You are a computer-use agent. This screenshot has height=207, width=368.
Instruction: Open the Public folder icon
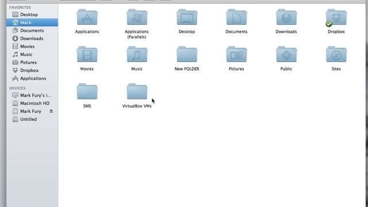(x=286, y=55)
